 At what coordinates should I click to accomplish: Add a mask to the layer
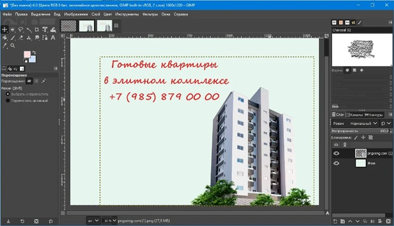(380, 221)
